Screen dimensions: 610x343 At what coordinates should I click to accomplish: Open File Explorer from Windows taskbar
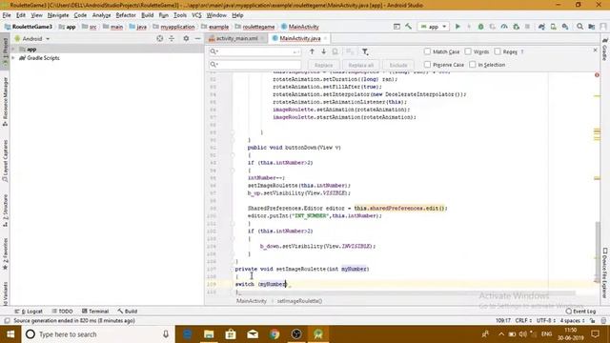(209, 334)
